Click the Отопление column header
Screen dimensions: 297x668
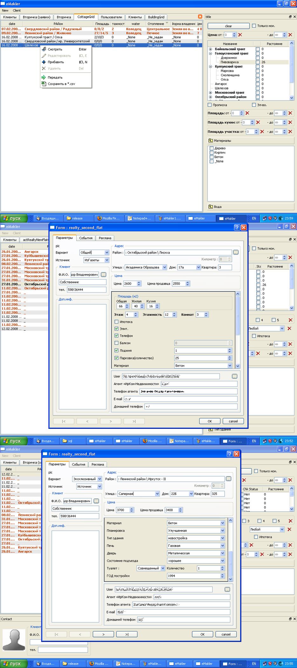coord(158,24)
